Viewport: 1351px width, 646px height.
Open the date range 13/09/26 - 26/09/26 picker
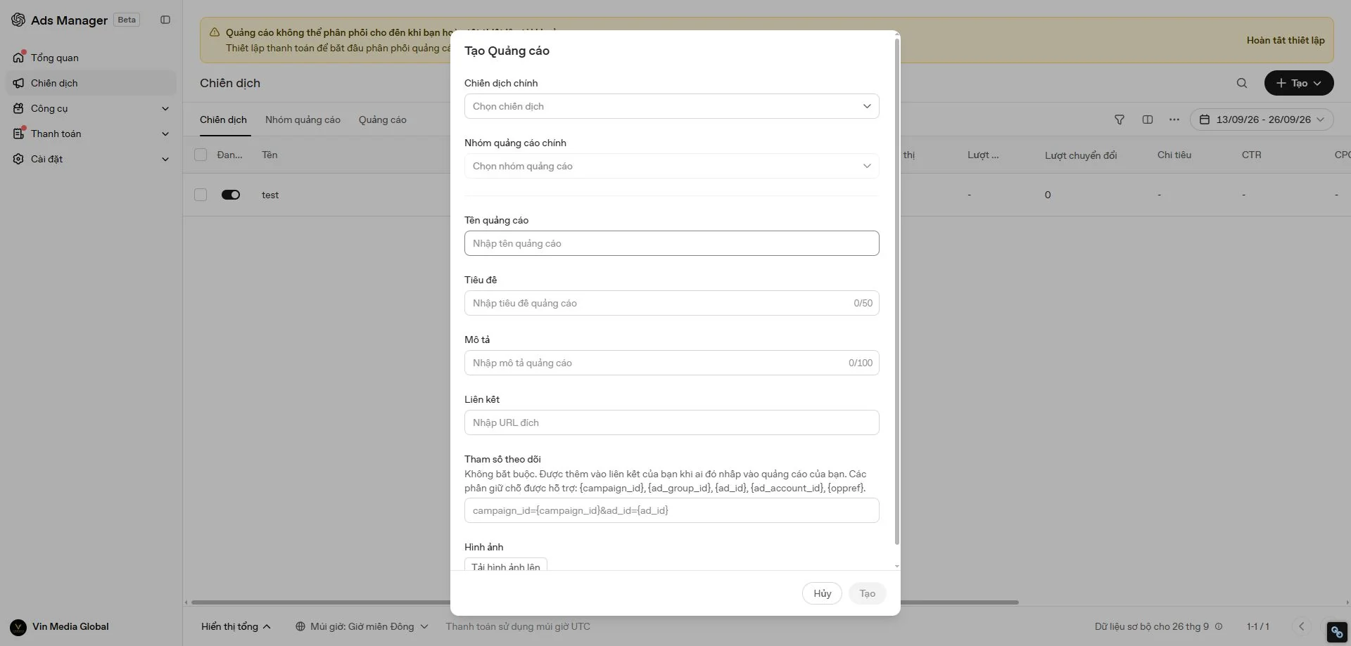1262,119
